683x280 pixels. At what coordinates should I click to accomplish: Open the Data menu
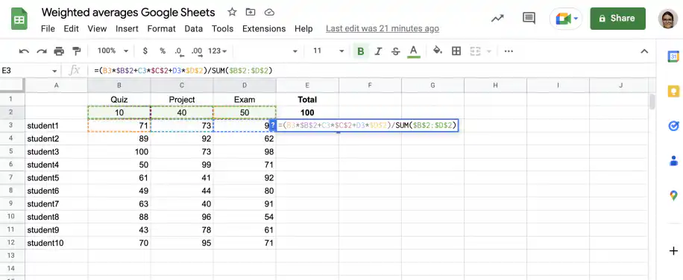[x=193, y=29]
